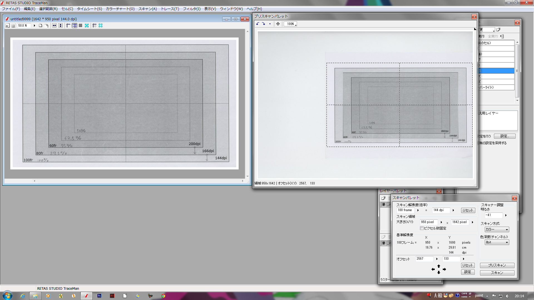The width and height of the screenshot is (534, 300).
Task: Click right offset arrow in scan palette
Action: [444, 269]
